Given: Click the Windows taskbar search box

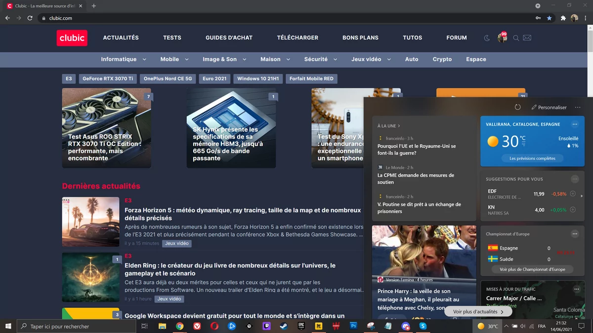Looking at the screenshot, I should 76,326.
